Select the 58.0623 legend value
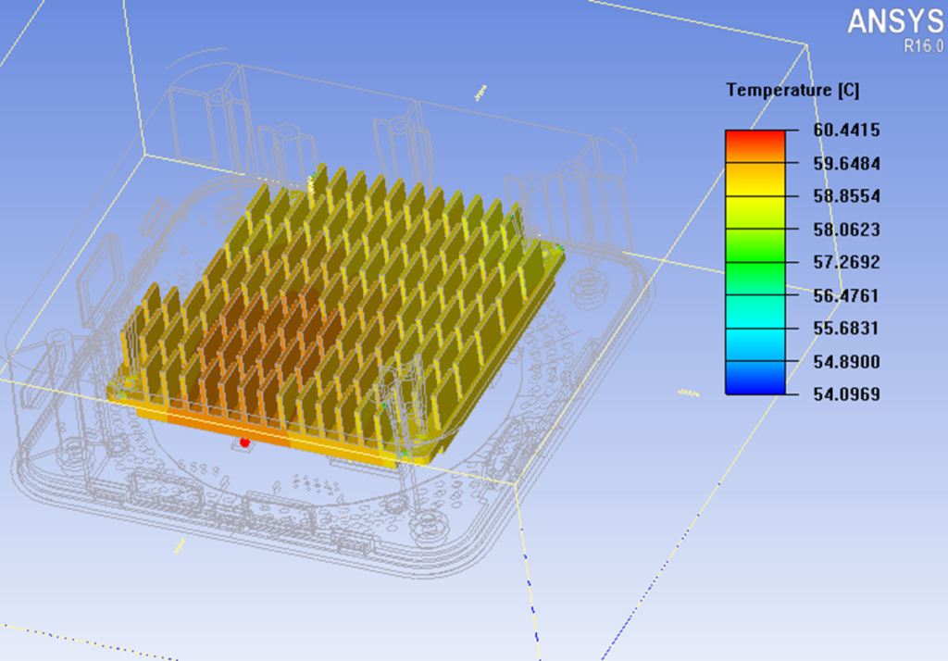Image resolution: width=948 pixels, height=661 pixels. pyautogui.click(x=846, y=230)
